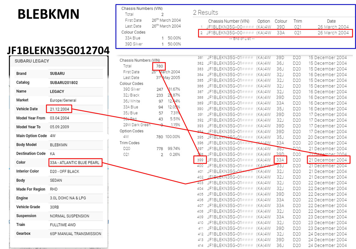
Task: Click the Made For Region value 'RHD'
Action: 54,189
